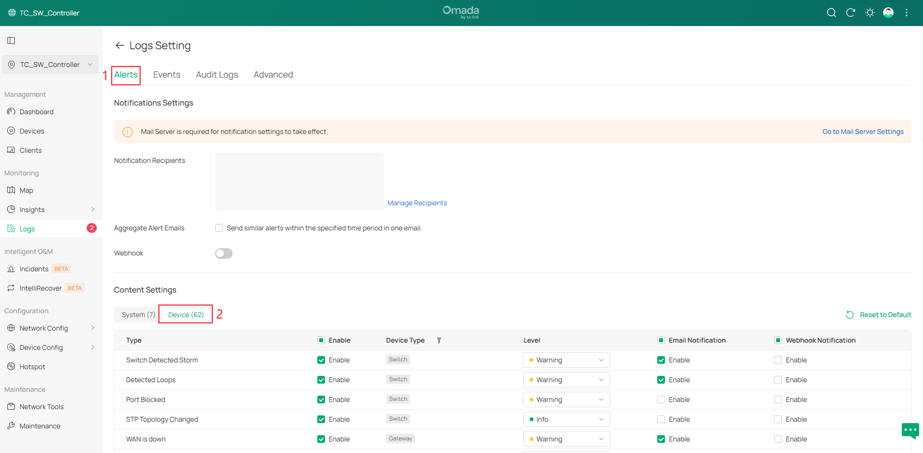
Task: Uncheck Enable for WAN is down
Action: click(321, 439)
